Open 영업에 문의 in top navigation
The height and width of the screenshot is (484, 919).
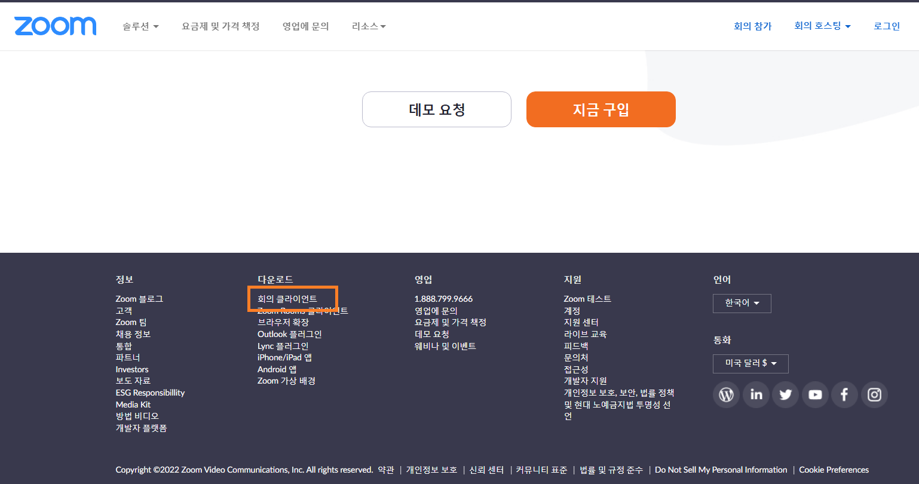click(x=306, y=26)
